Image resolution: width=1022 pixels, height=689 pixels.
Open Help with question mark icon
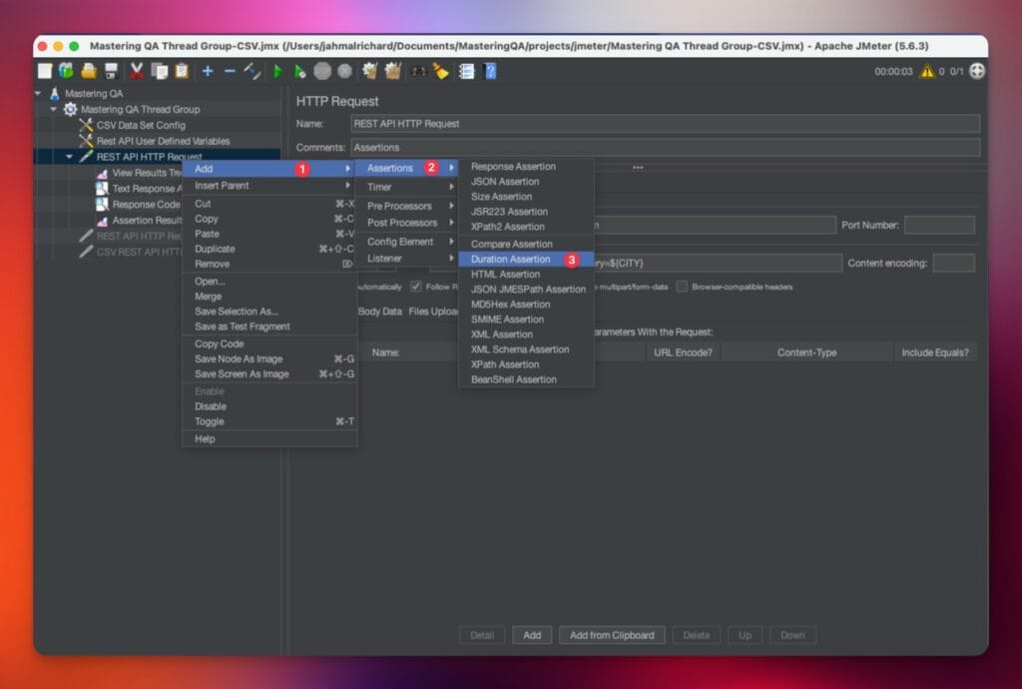(490, 71)
